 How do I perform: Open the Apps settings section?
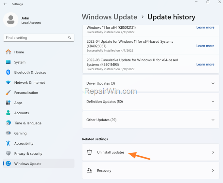(x=39, y=103)
